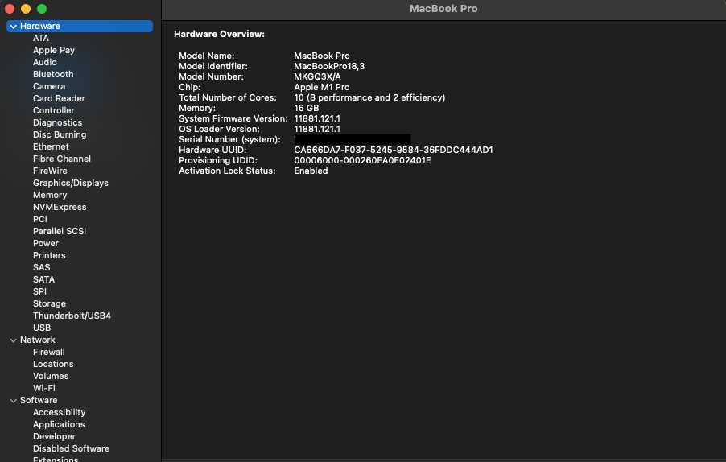Click the Serial Number (system) label
The width and height of the screenshot is (726, 462).
coord(229,139)
